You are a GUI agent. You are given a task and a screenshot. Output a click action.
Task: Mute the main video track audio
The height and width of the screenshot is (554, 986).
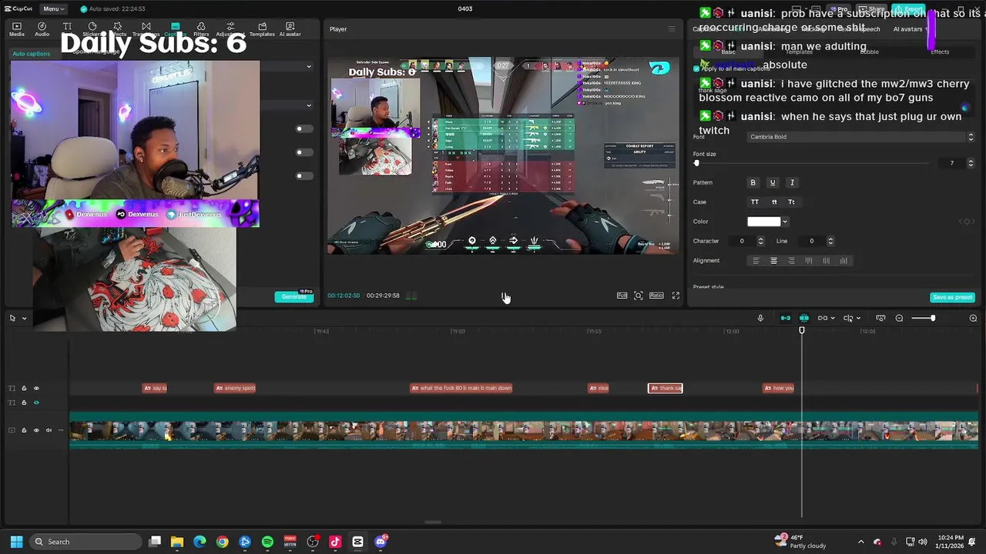click(x=49, y=430)
